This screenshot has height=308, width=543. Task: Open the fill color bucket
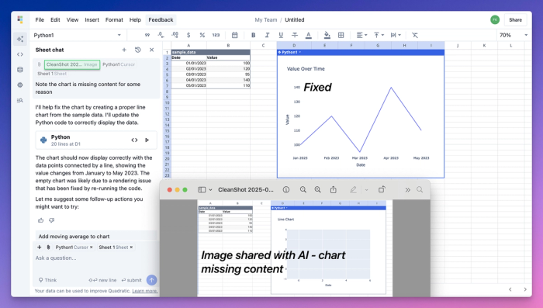[x=327, y=35]
